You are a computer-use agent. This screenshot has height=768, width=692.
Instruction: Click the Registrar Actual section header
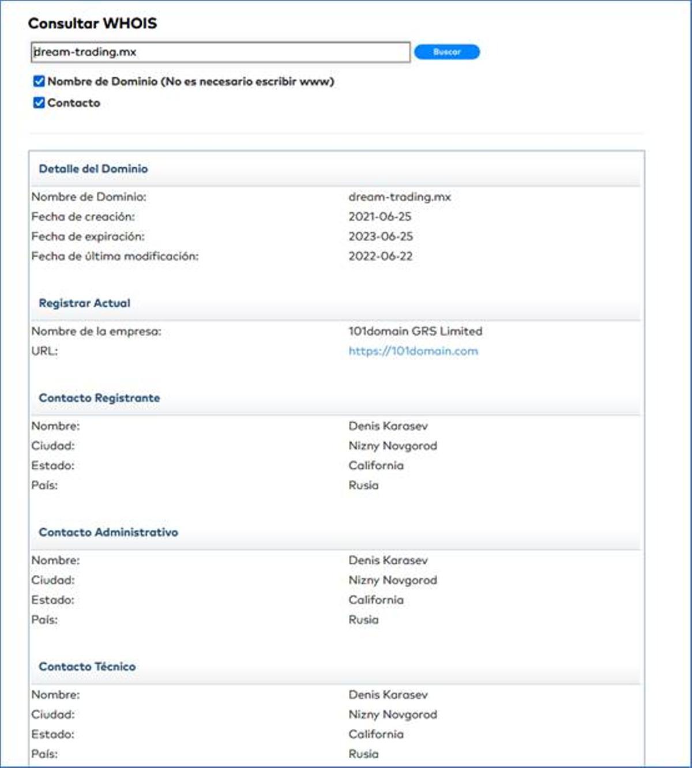point(84,303)
